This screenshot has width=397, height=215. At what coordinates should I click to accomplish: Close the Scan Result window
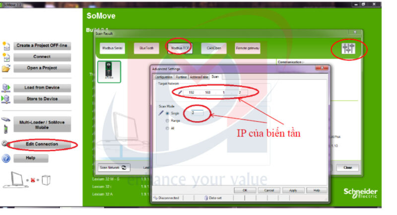click(355, 32)
